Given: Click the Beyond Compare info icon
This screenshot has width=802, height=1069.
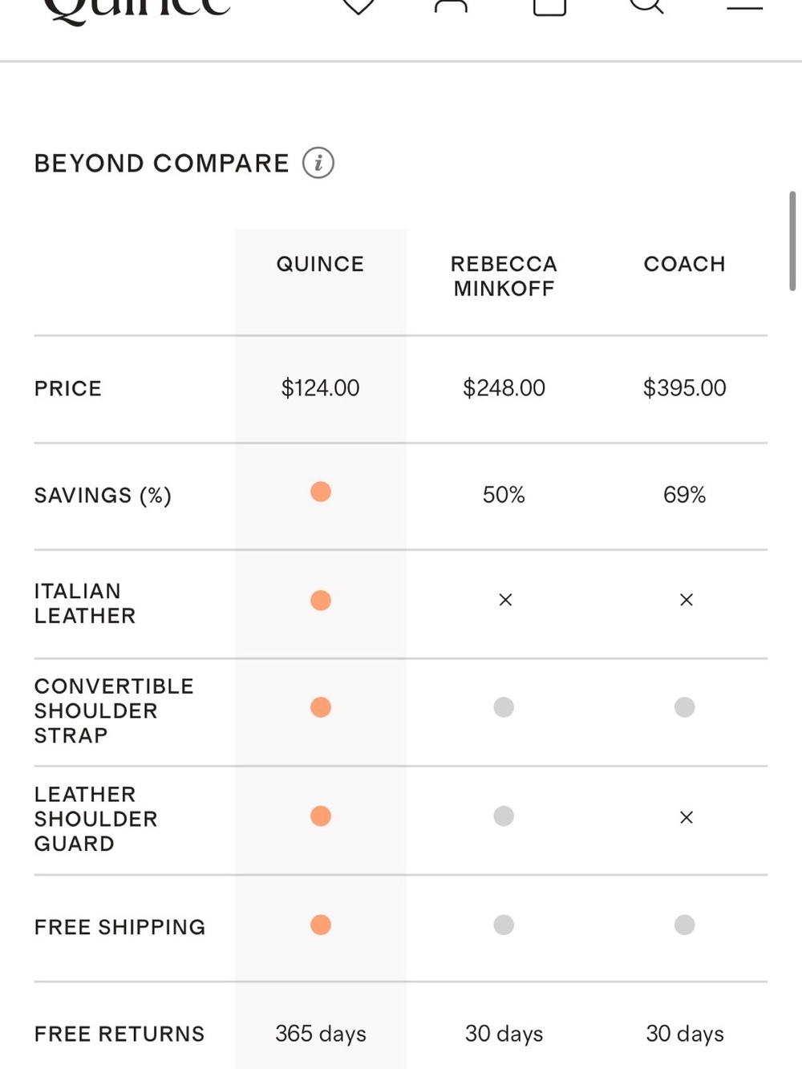Looking at the screenshot, I should tap(318, 163).
